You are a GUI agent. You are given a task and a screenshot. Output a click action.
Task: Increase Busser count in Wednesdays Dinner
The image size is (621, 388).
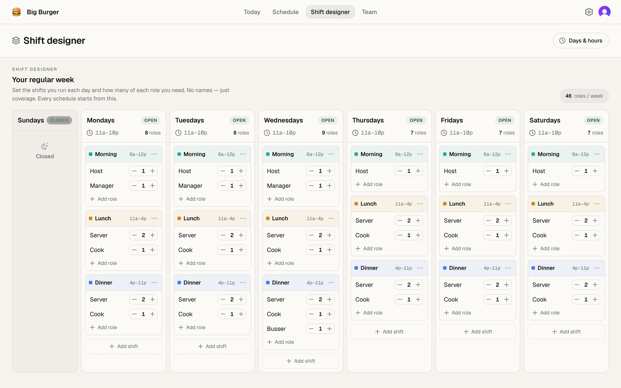pos(329,329)
